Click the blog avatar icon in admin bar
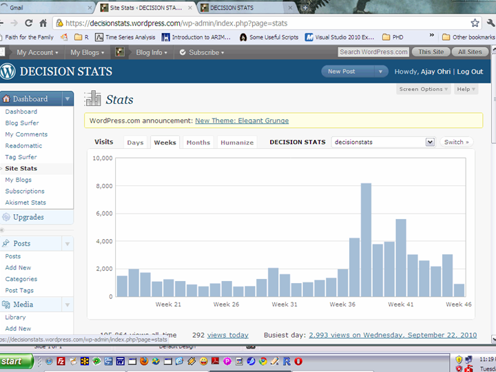 [x=120, y=52]
